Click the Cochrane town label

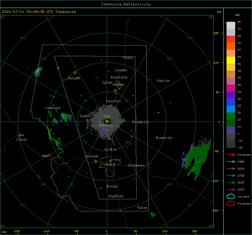point(92,156)
